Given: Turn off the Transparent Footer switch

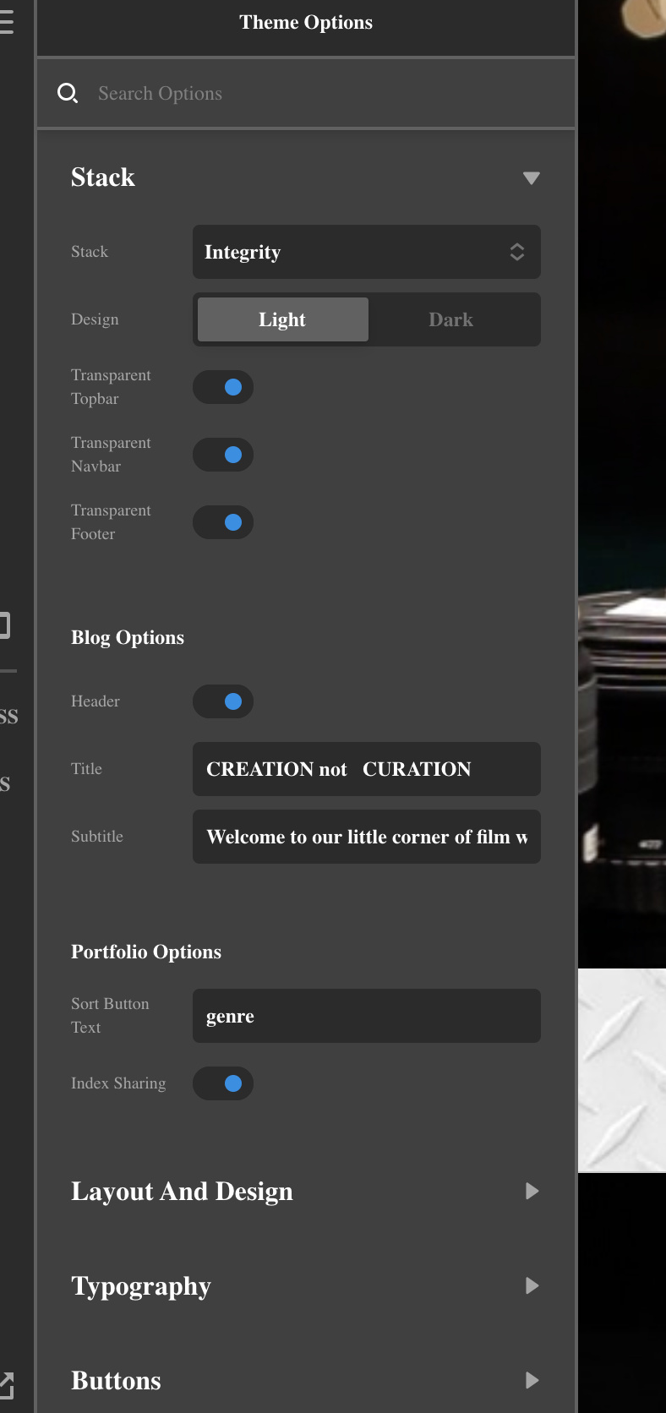Looking at the screenshot, I should (x=223, y=522).
